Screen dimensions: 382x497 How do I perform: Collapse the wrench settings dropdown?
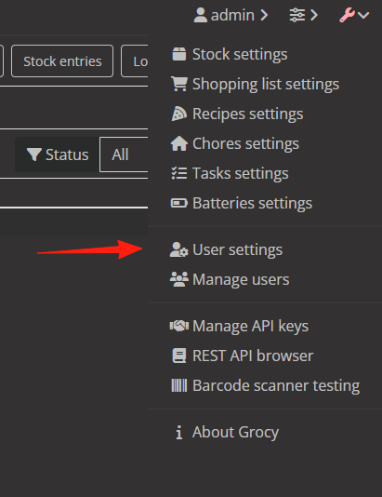tap(354, 15)
